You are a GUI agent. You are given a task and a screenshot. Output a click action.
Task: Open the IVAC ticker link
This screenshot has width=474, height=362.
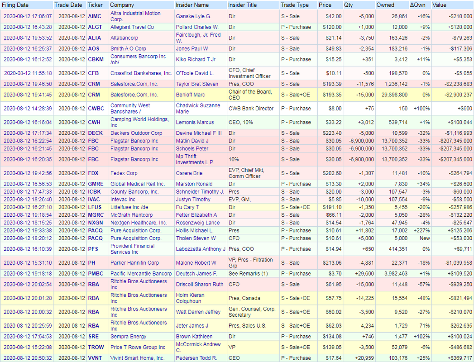94,200
